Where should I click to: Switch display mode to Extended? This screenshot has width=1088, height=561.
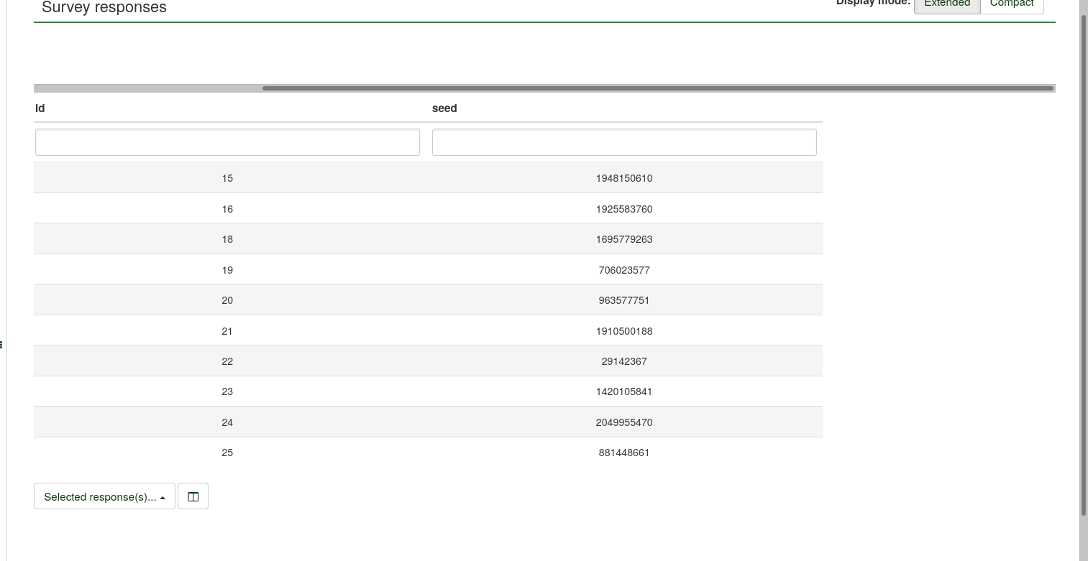click(x=946, y=4)
